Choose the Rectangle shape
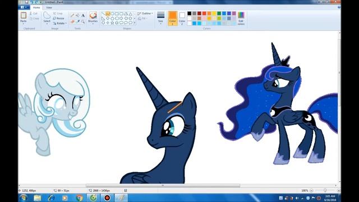359x202 pixels. click(117, 13)
